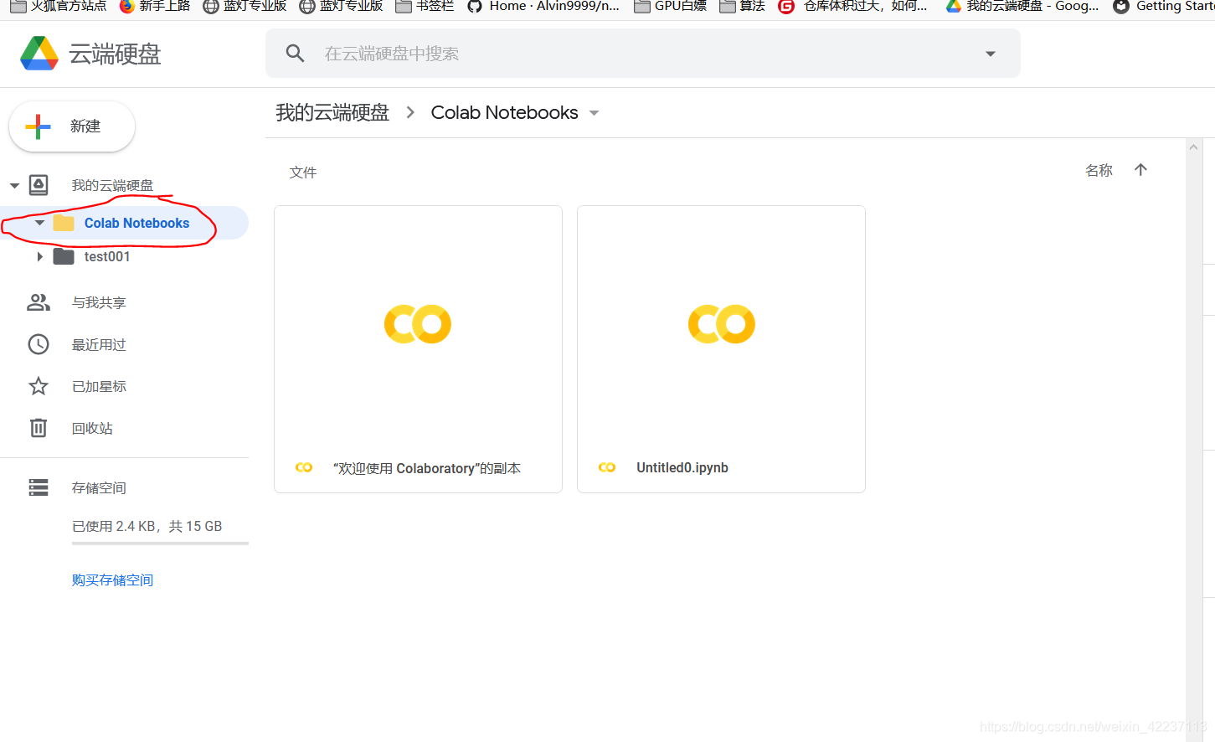Viewport: 1215px width, 742px height.
Task: Open first 蓝灯专业版 bookmark
Action: coord(245,7)
